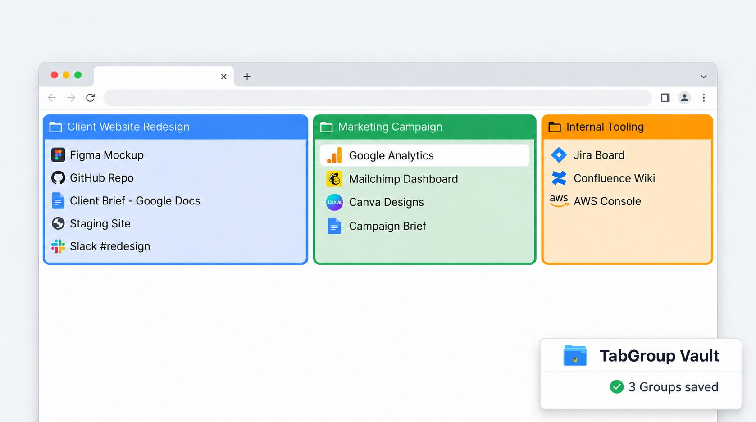This screenshot has width=756, height=422.
Task: Expand the tab search chevron
Action: pyautogui.click(x=704, y=77)
